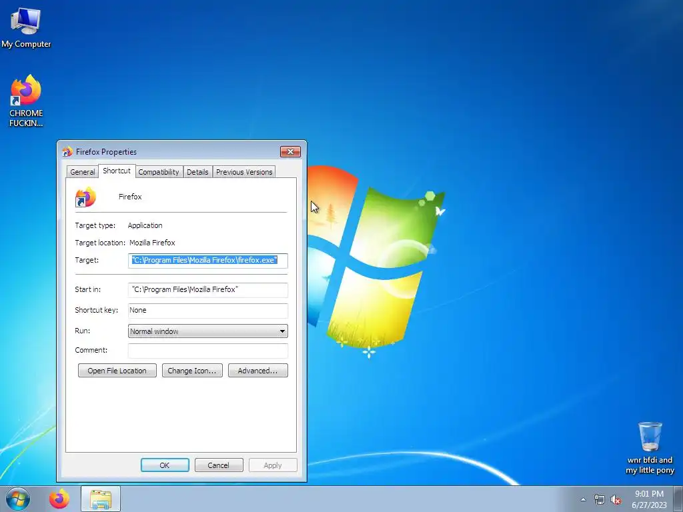Image resolution: width=683 pixels, height=512 pixels.
Task: Select the Shortcut tab
Action: click(x=117, y=171)
